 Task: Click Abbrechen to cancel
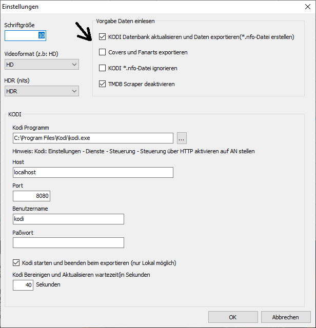[x=286, y=317]
